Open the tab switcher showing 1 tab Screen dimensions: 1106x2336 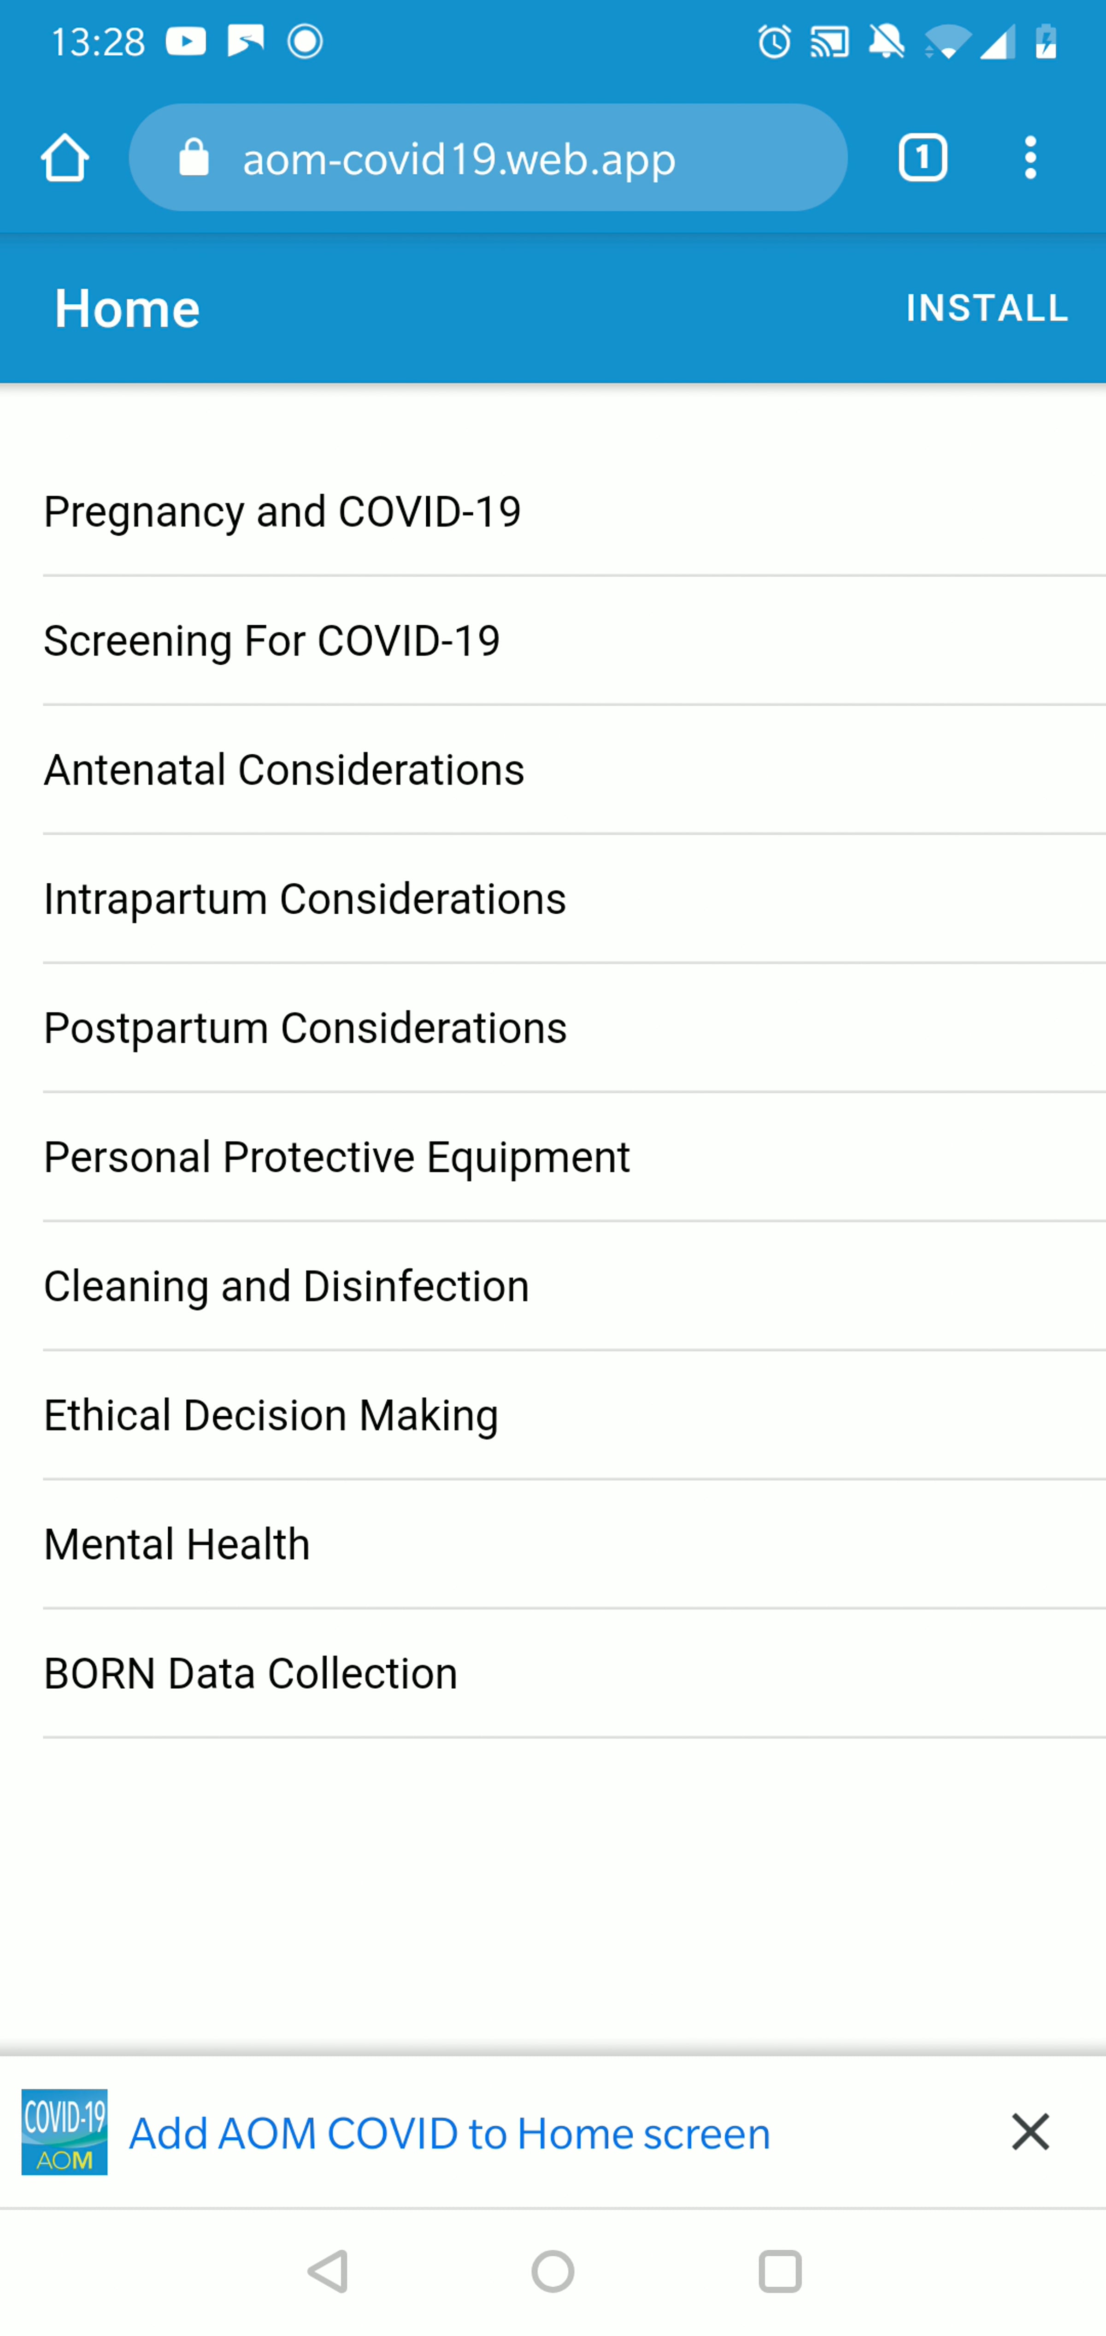coord(922,158)
